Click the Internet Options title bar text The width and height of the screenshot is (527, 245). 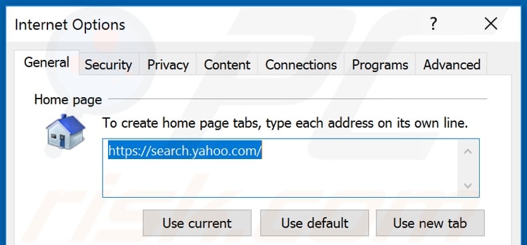point(70,25)
